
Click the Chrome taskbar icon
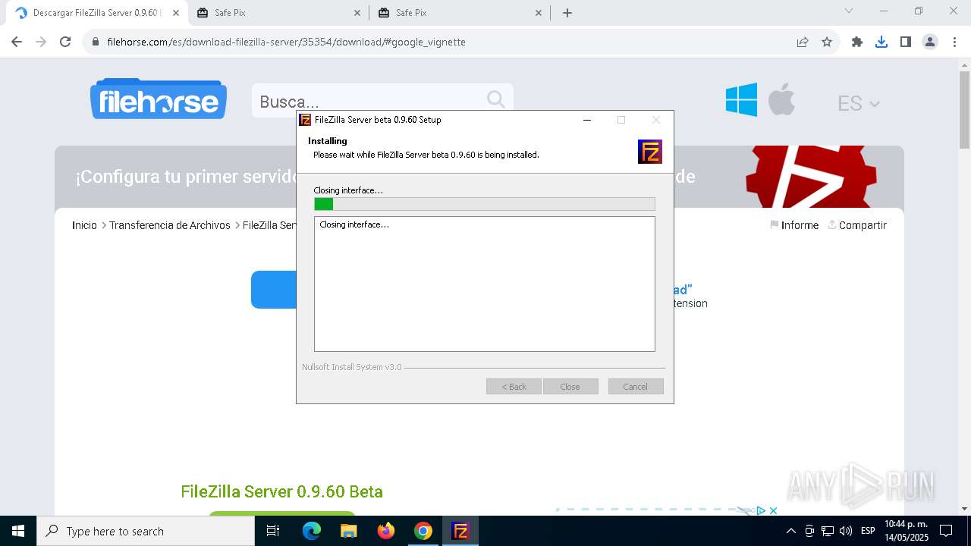pos(423,531)
